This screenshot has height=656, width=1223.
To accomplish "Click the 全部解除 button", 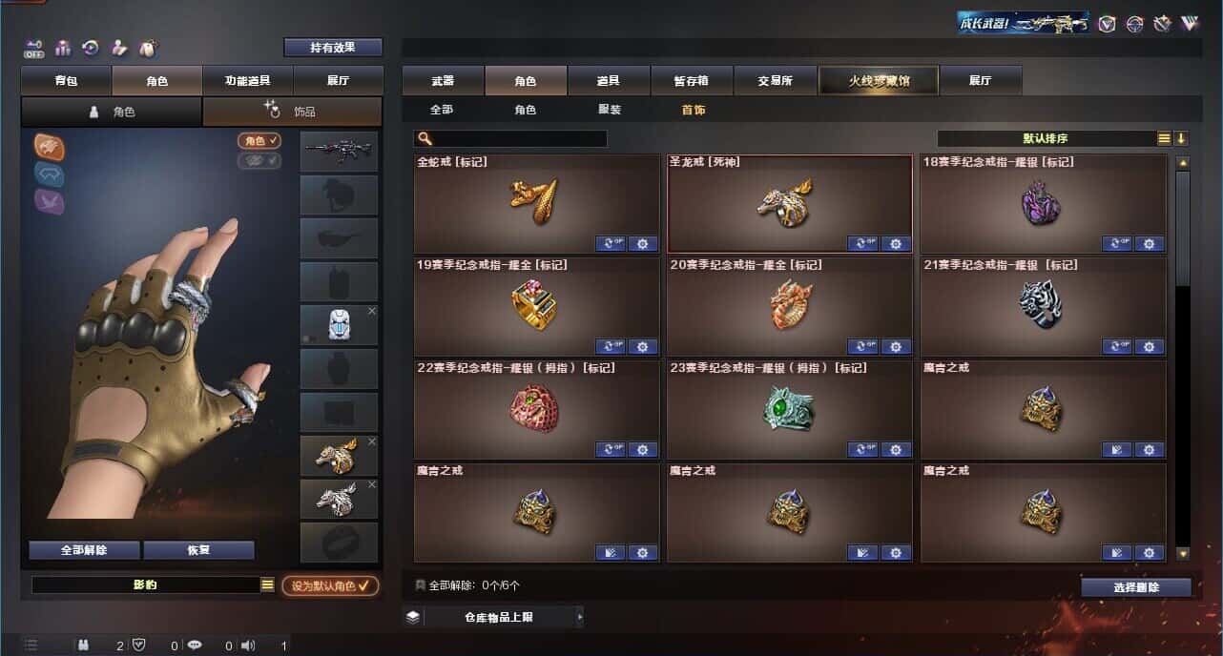I will (x=84, y=550).
